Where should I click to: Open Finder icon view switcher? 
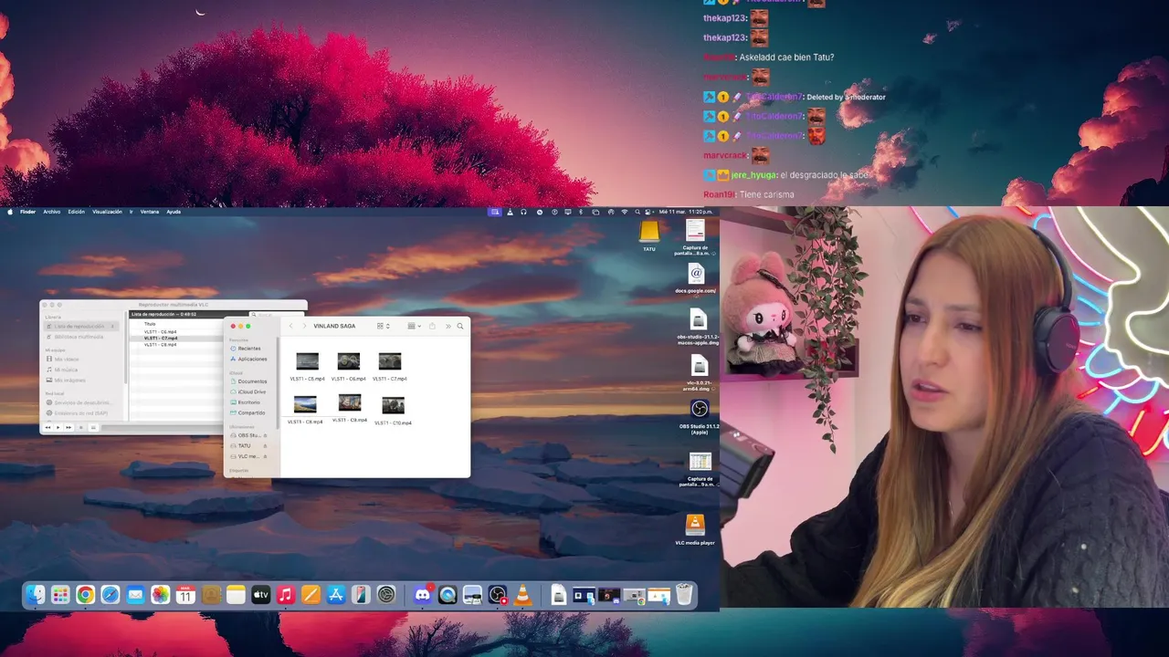(383, 326)
